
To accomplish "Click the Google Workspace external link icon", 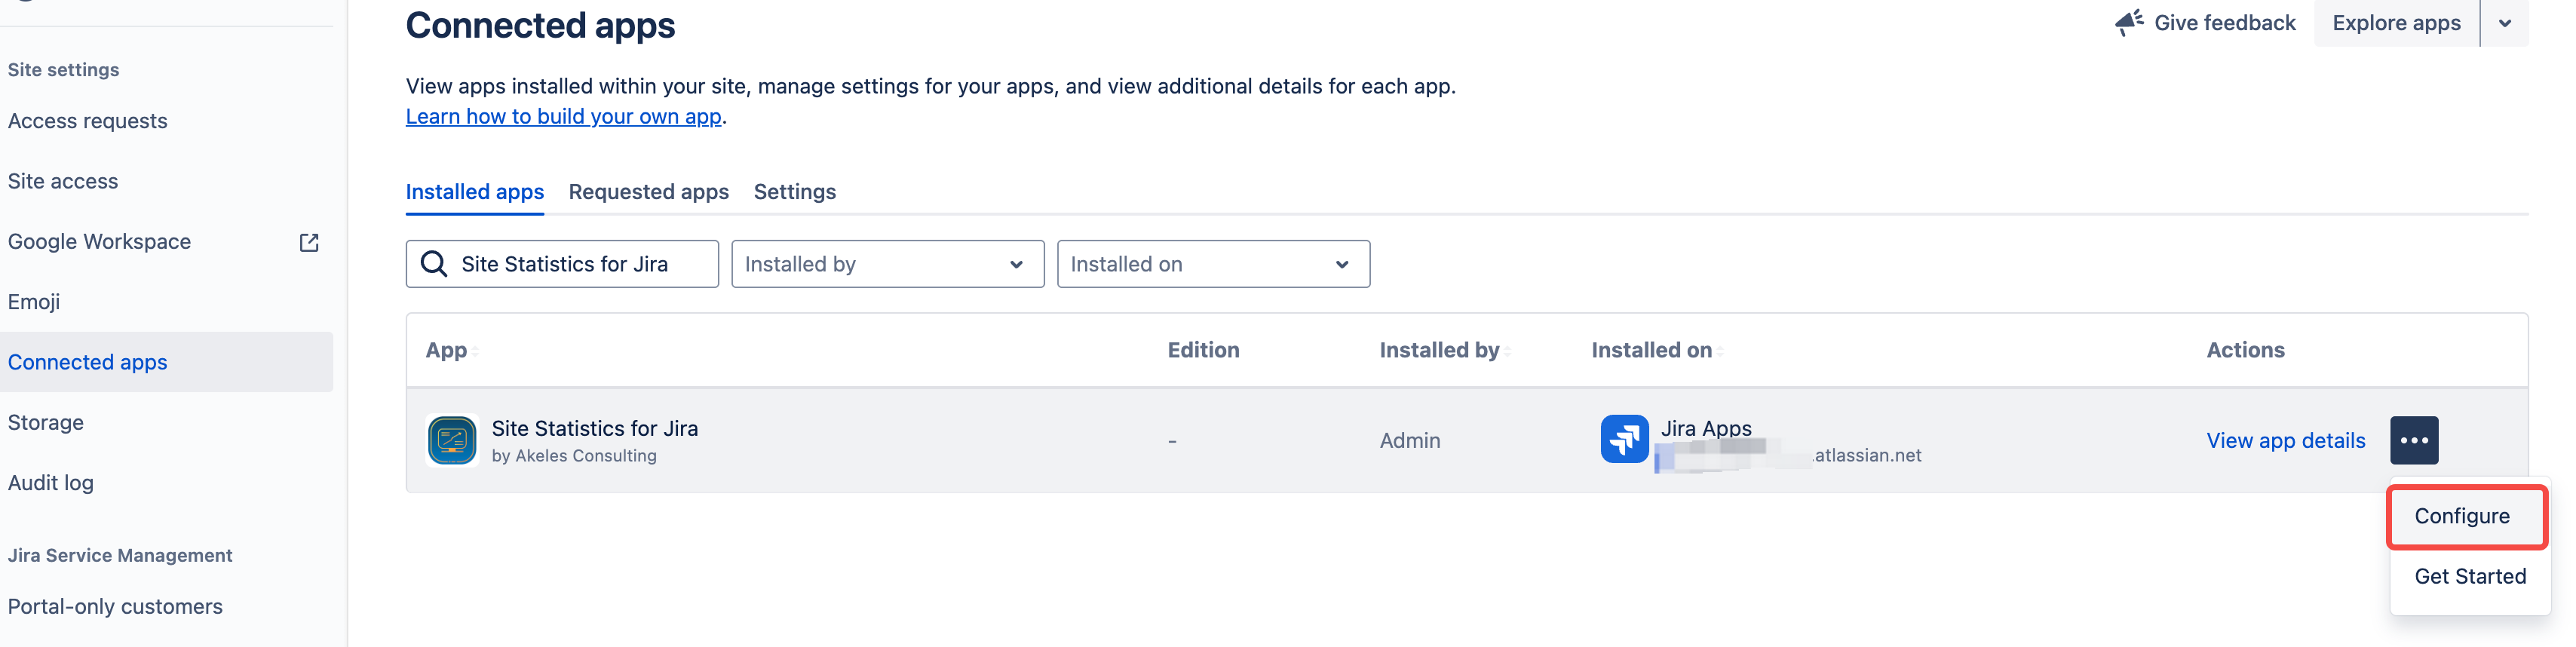I will click(309, 242).
